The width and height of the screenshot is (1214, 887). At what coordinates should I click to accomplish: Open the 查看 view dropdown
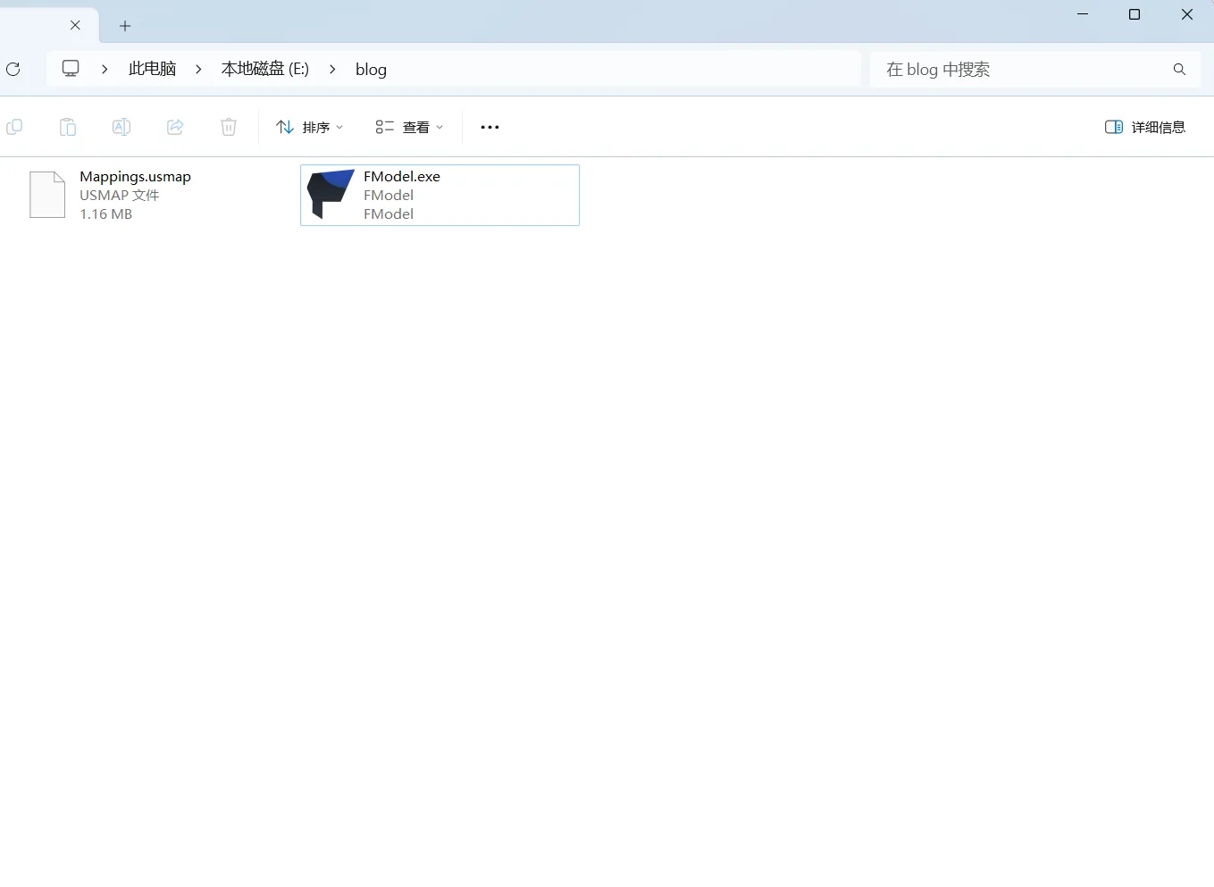click(409, 127)
